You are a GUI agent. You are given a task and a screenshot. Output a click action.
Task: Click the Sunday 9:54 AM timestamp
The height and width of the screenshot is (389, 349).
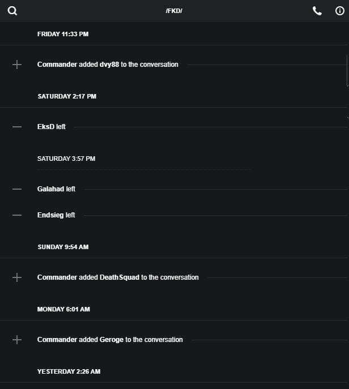click(x=63, y=247)
